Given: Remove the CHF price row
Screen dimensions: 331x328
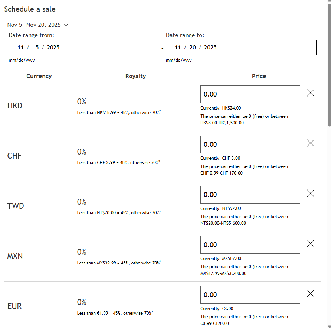Looking at the screenshot, I should pos(311,143).
